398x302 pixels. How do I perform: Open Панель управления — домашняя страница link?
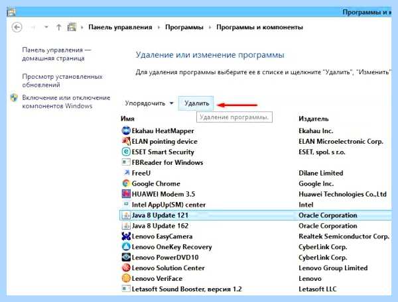click(x=56, y=54)
